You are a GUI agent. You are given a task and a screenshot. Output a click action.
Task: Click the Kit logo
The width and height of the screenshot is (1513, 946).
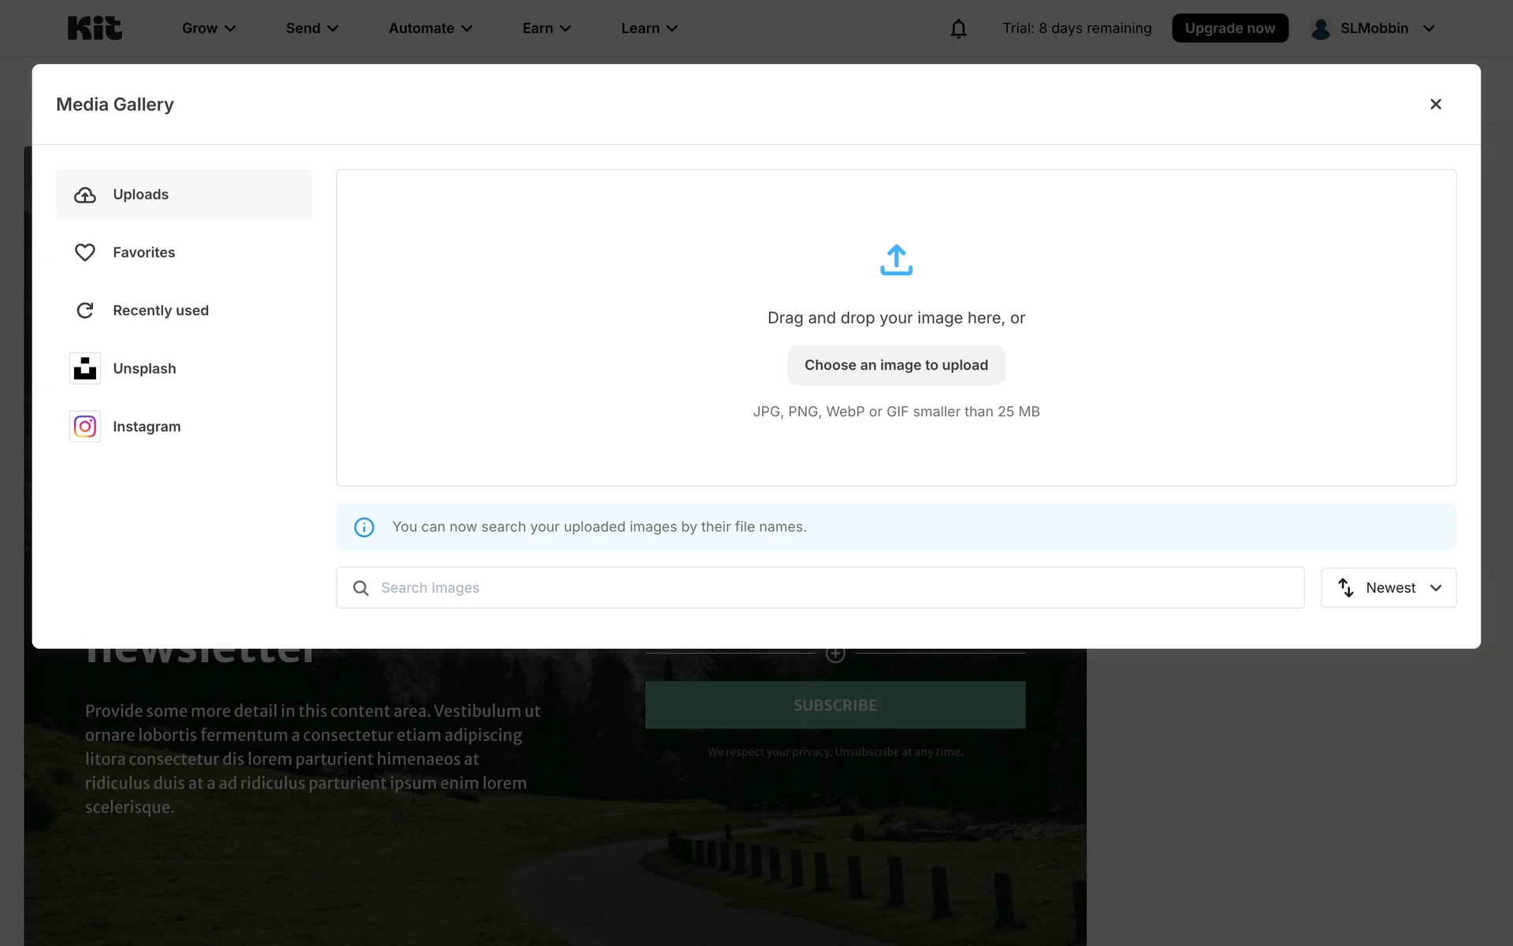pos(95,28)
